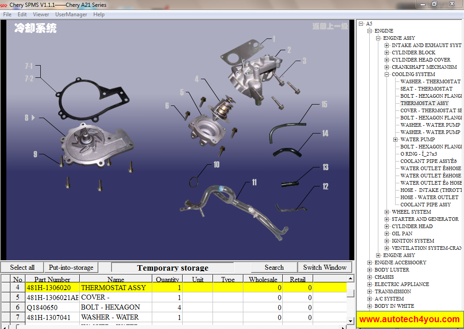This screenshot has height=329, width=464.
Task: Select HOSE - WATER OUTLET tree item
Action: click(429, 197)
